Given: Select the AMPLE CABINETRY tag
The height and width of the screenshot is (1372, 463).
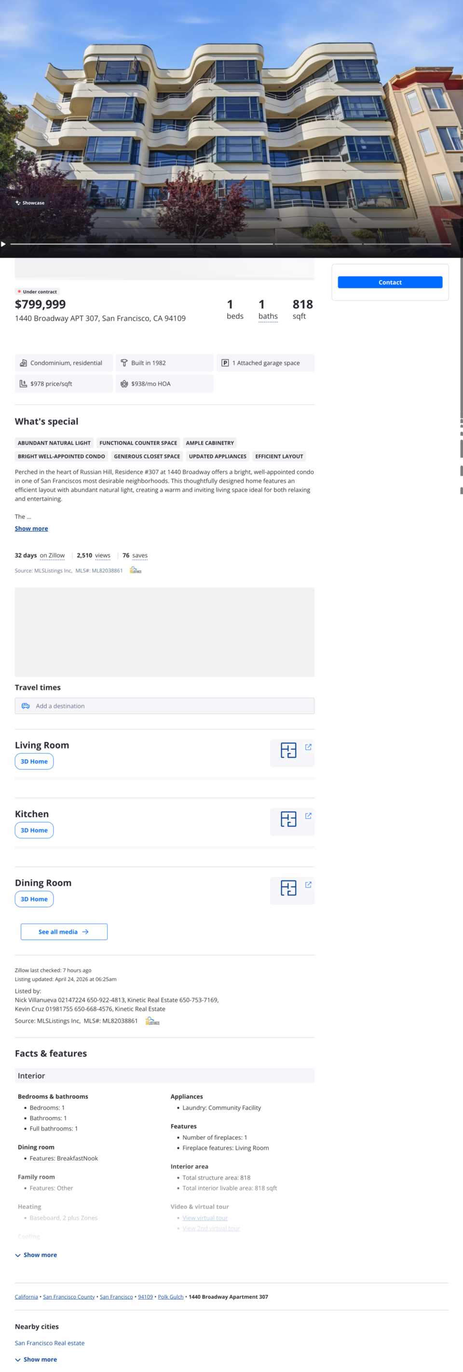Looking at the screenshot, I should tap(210, 443).
